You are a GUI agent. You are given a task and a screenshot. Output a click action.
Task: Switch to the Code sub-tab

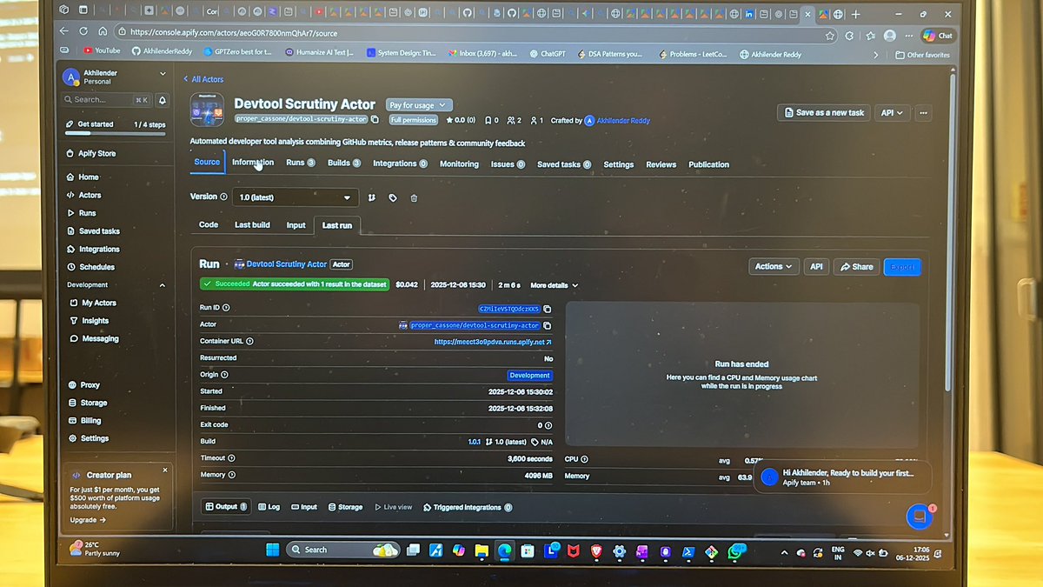[209, 224]
